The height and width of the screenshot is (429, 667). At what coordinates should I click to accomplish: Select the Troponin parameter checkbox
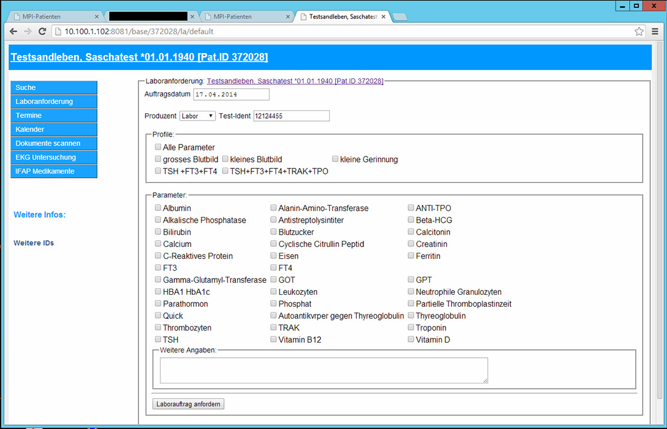(x=411, y=328)
